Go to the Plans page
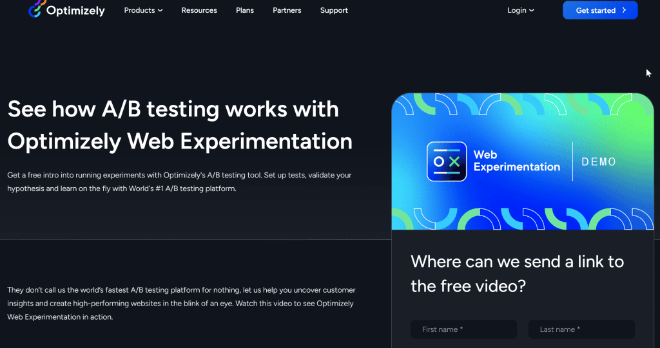 coord(244,10)
